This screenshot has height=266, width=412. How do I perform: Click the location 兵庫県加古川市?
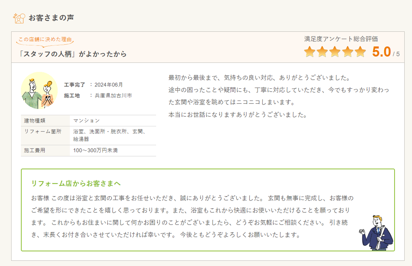(x=113, y=95)
